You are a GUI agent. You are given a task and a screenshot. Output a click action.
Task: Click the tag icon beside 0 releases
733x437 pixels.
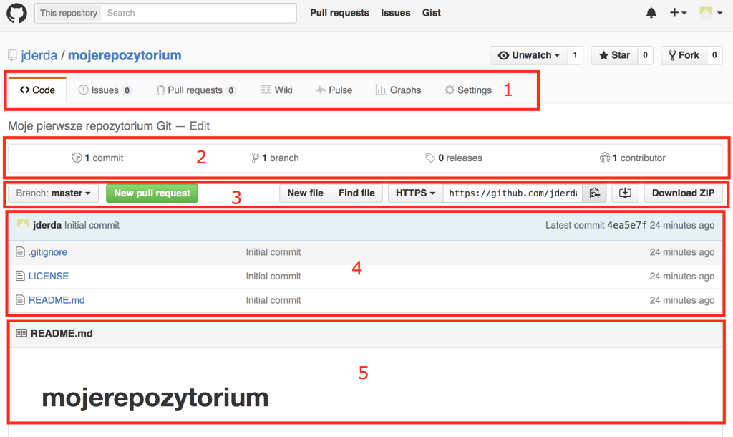430,158
